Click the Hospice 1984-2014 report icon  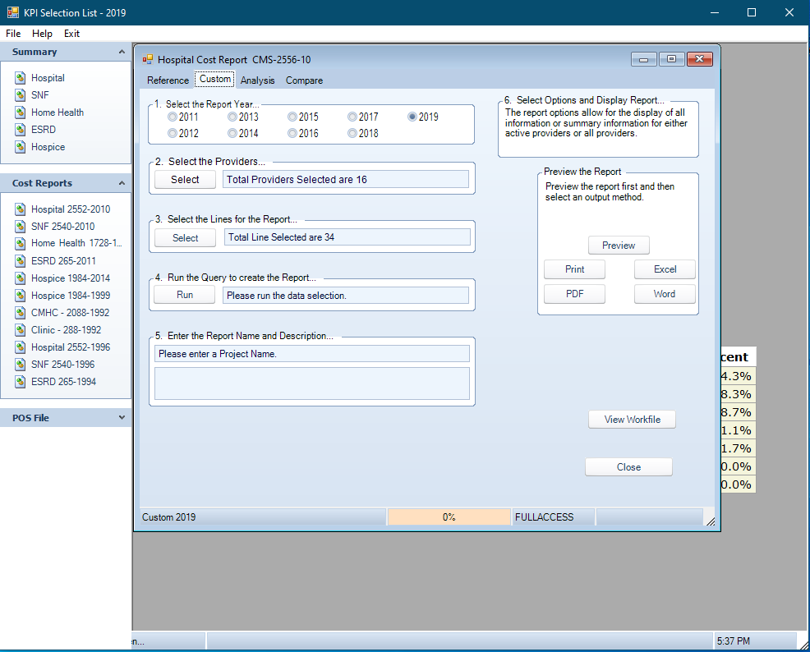[21, 278]
